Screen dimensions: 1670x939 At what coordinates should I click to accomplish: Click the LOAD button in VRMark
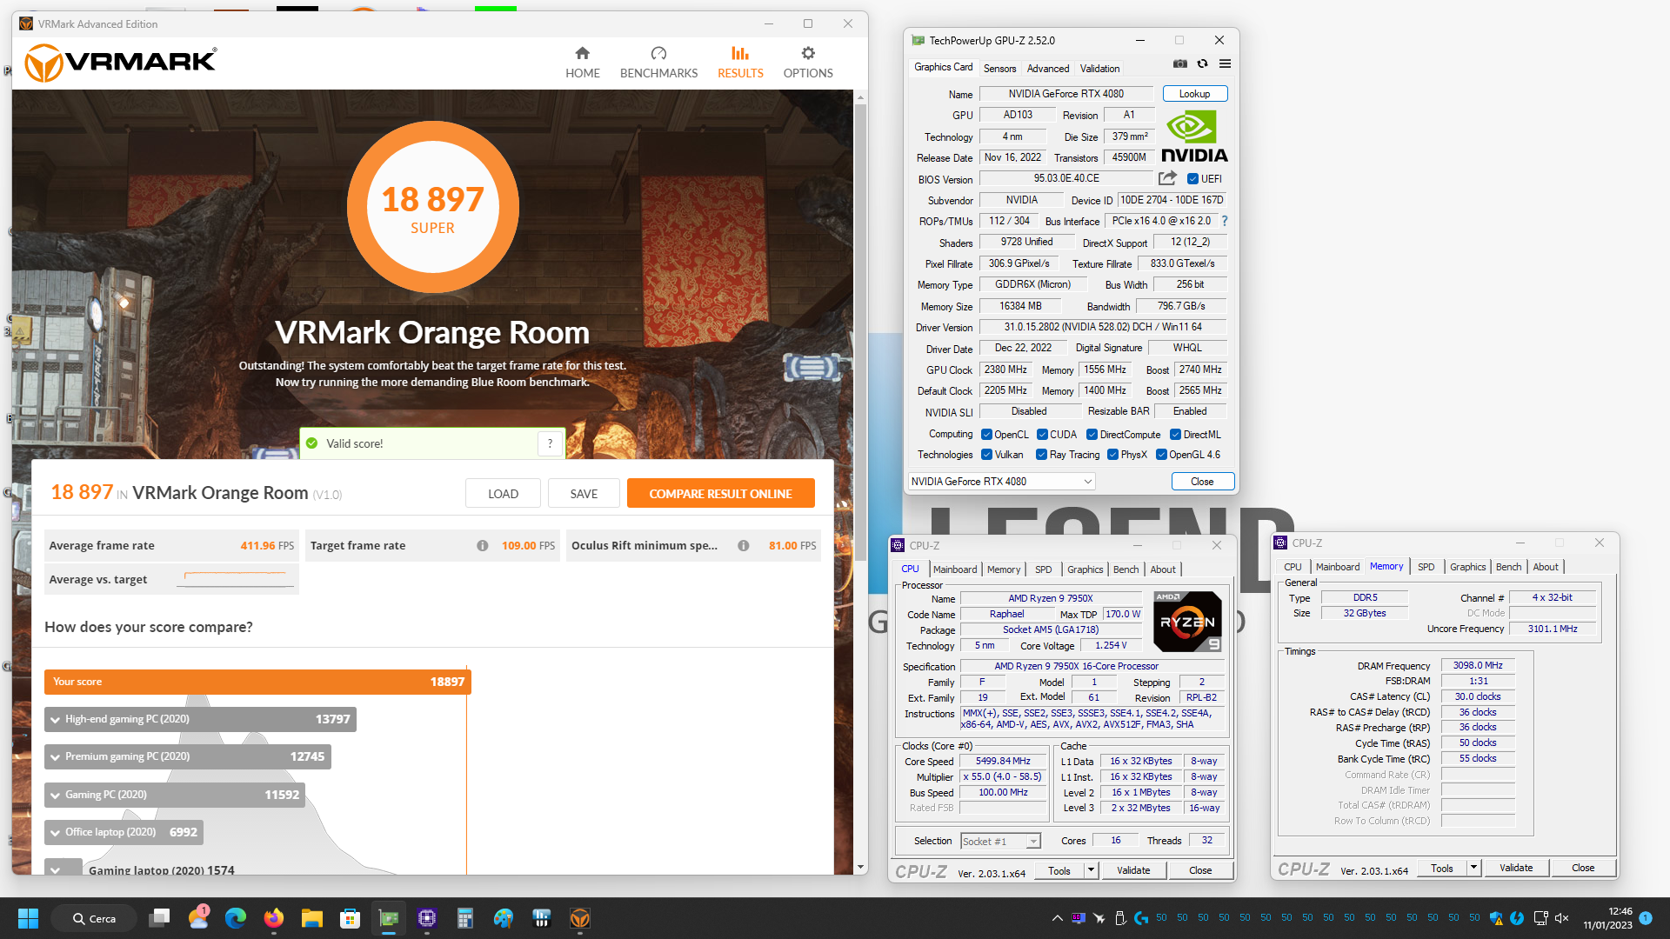tap(503, 494)
